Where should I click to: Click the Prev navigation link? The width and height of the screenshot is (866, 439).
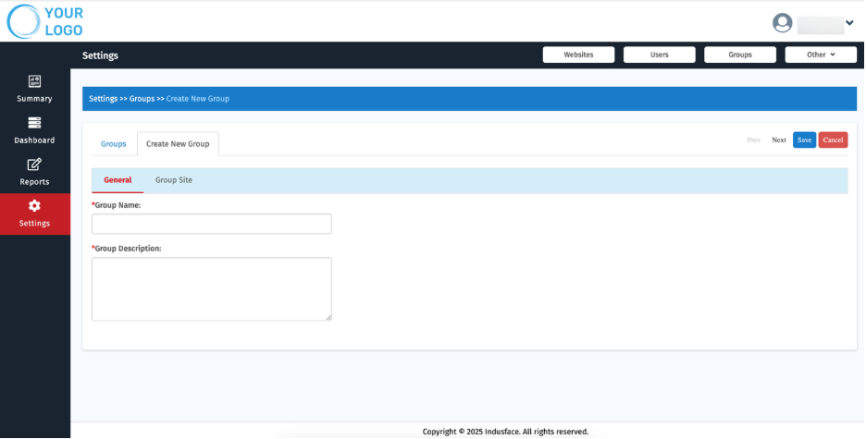pos(753,140)
